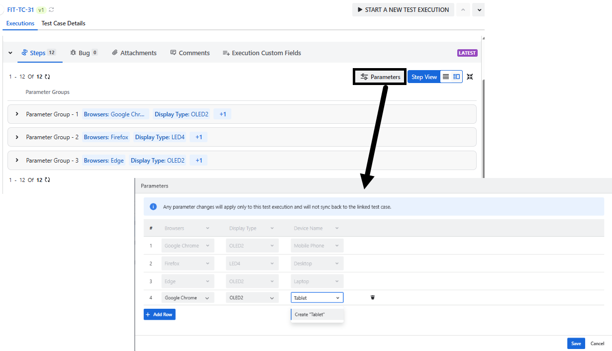Delete the Tablet parameter row
Screen dimensions: 612x351
point(372,297)
